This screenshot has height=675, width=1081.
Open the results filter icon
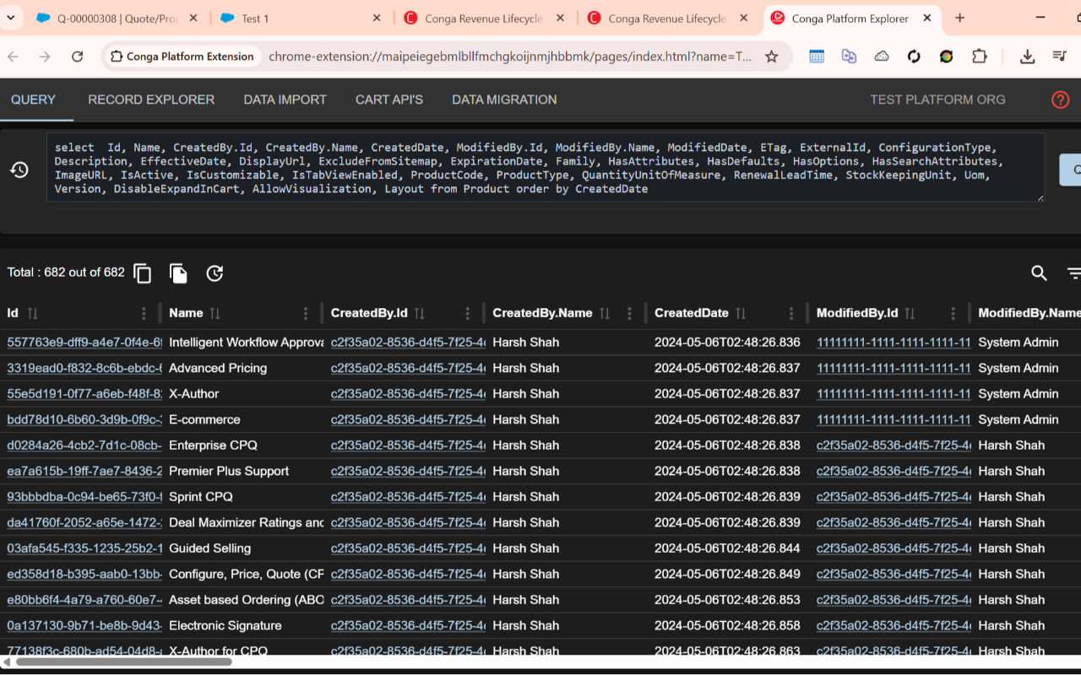coord(1073,273)
